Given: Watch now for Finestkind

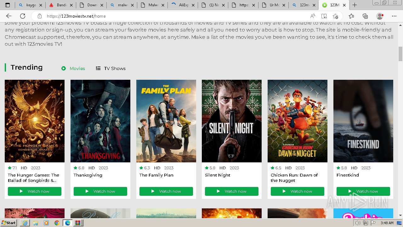Looking at the screenshot, I should click(363, 191).
